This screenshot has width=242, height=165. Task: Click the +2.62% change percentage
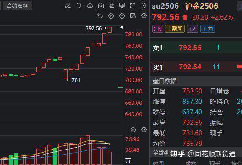[222, 17]
